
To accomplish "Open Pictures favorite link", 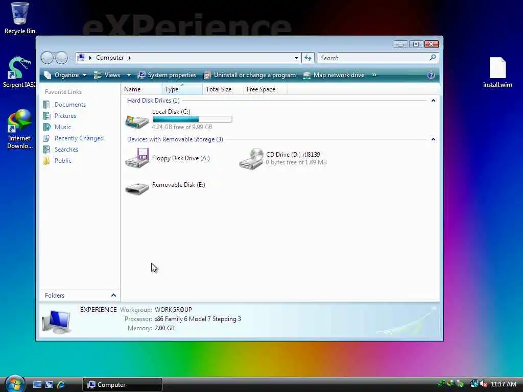I will pyautogui.click(x=65, y=116).
